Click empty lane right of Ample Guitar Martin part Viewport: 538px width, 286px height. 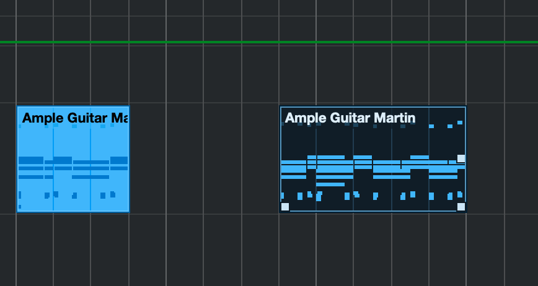502,158
